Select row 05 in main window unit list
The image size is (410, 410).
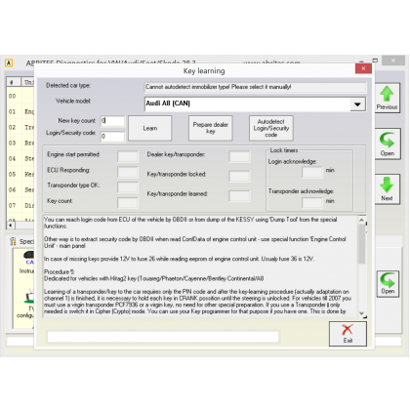coord(20,174)
